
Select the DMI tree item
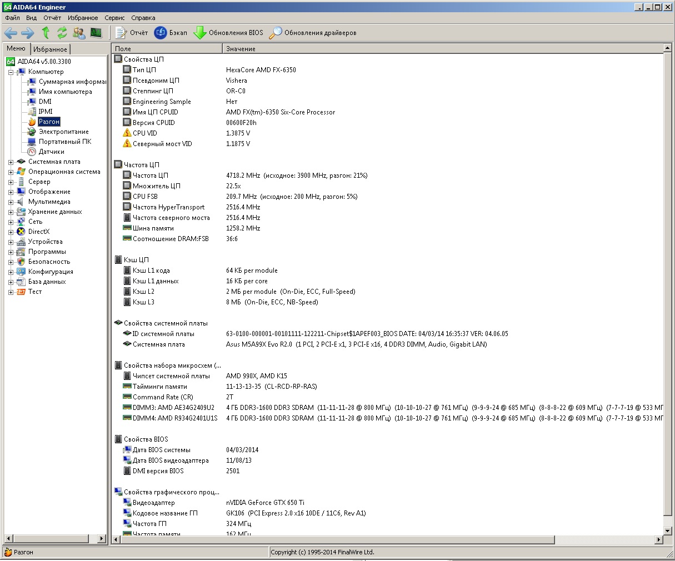point(45,102)
